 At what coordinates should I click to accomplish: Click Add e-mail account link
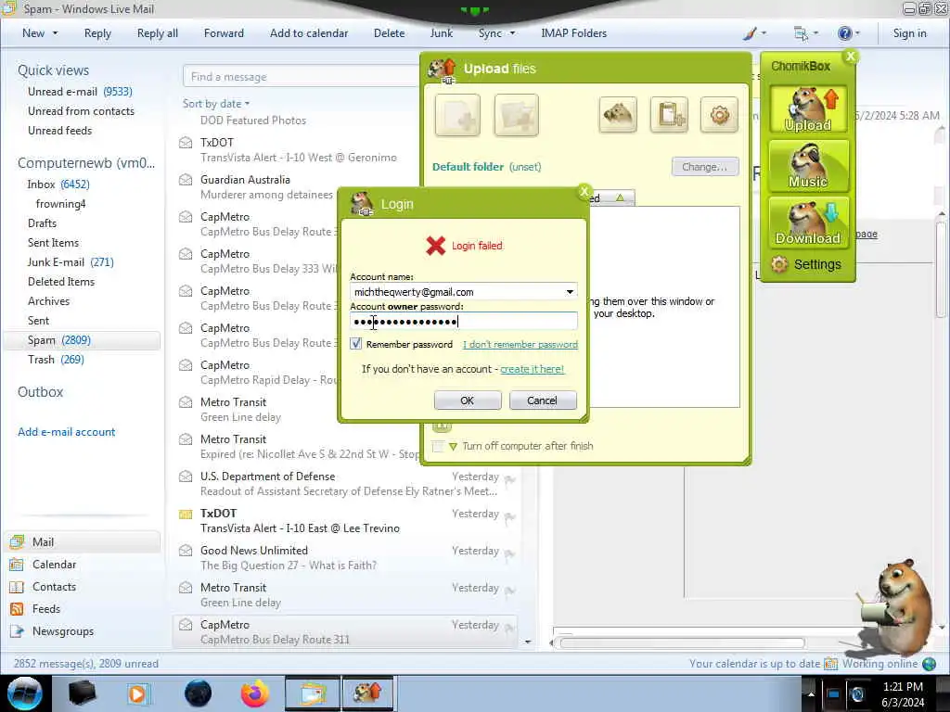click(x=67, y=432)
